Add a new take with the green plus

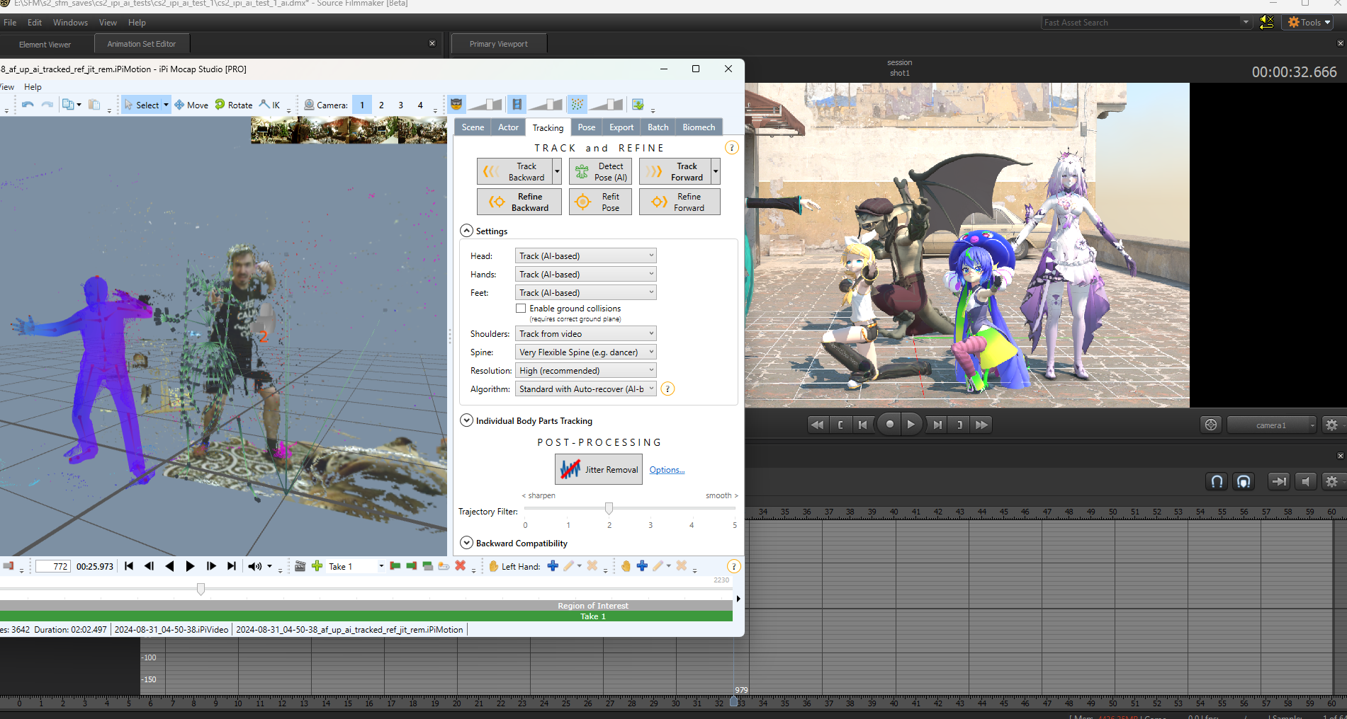click(x=317, y=566)
